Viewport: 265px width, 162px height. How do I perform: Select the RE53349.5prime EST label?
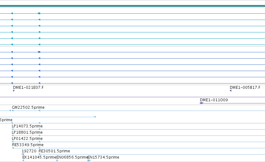28,145
